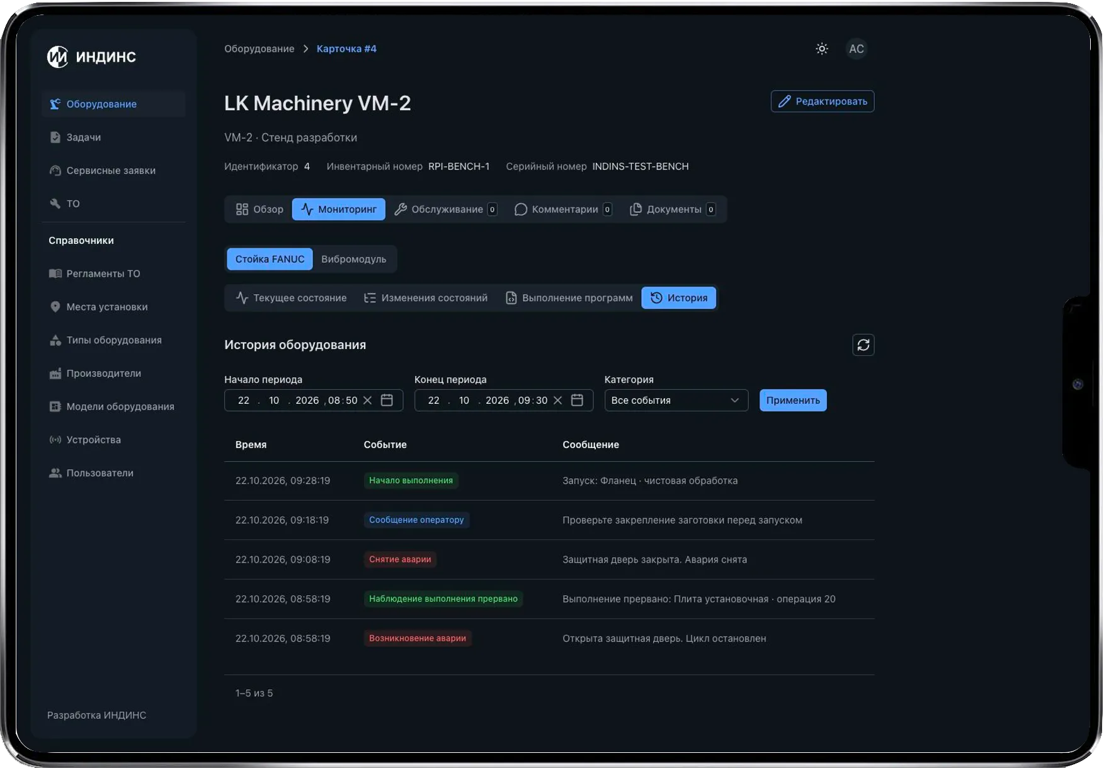Navigate to Типы оборудования
The width and height of the screenshot is (1104, 768).
113,340
